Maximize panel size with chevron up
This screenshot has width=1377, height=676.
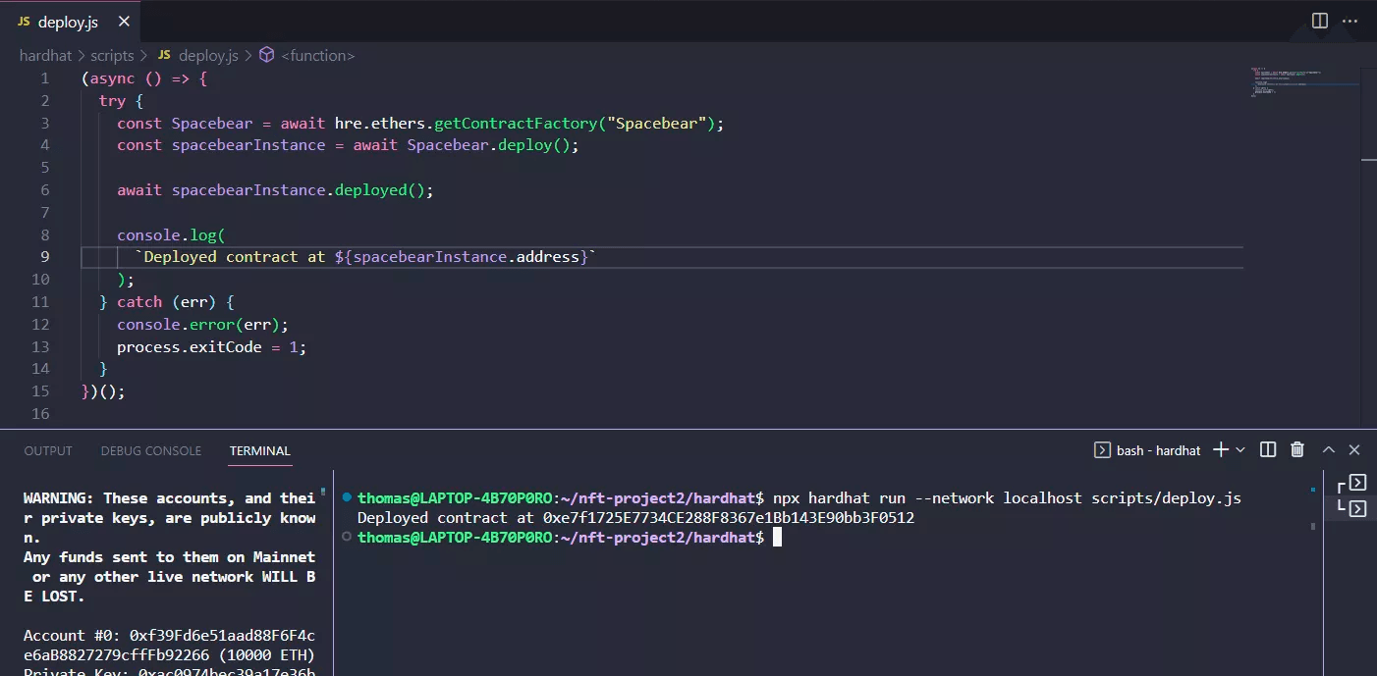[x=1329, y=449]
